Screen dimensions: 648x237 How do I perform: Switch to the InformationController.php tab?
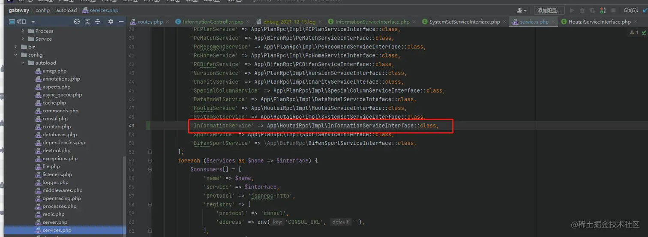[213, 21]
